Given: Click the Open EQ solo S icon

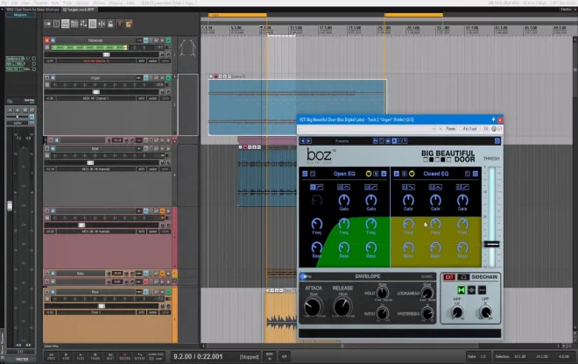Looking at the screenshot, I should 376,174.
